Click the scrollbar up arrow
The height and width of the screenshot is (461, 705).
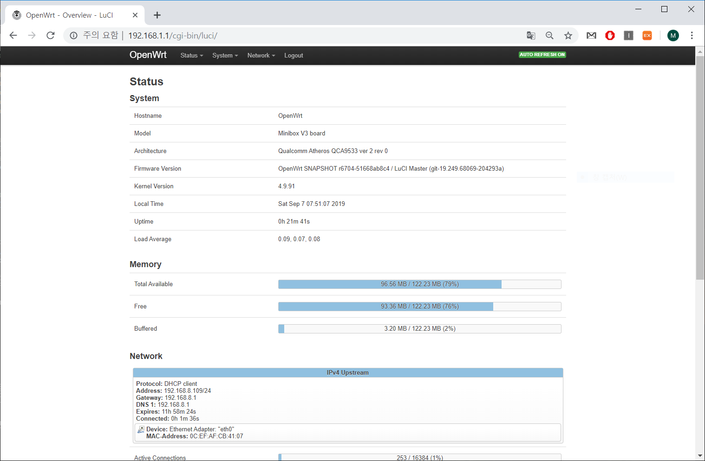pyautogui.click(x=700, y=51)
